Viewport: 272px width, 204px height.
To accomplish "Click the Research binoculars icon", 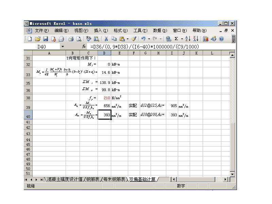I will coord(96,39).
